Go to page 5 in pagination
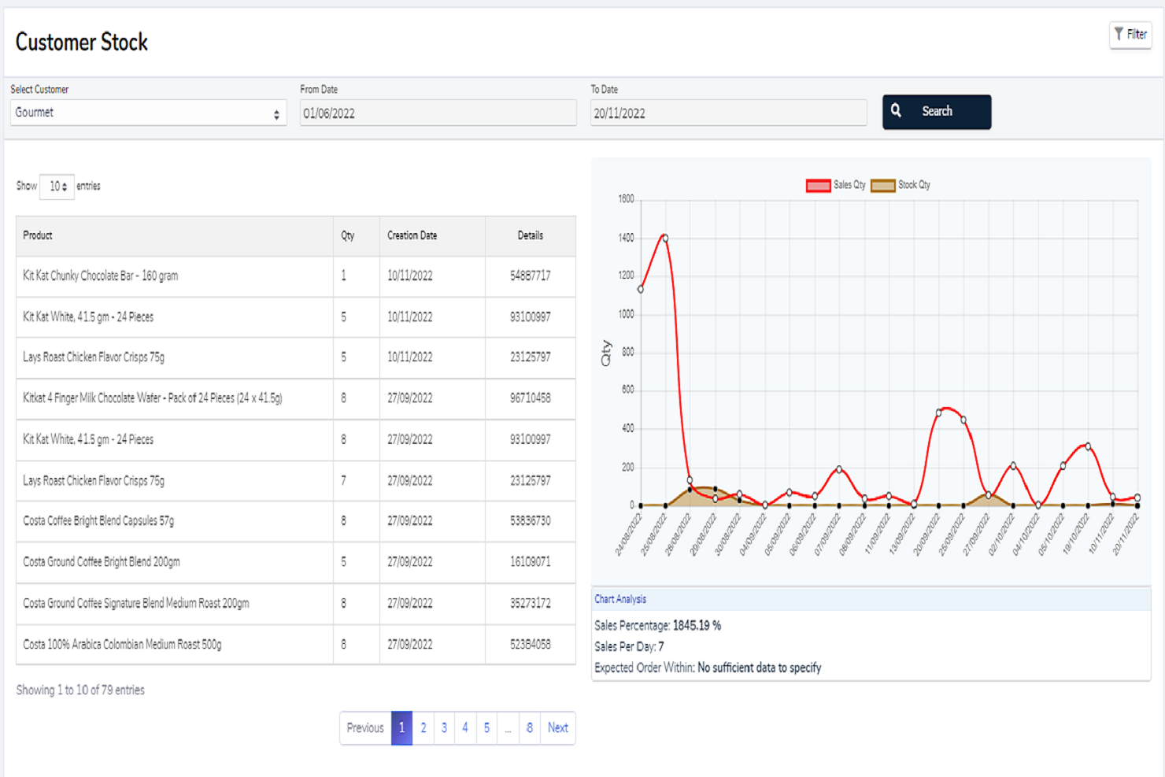This screenshot has height=777, width=1165. coord(486,728)
